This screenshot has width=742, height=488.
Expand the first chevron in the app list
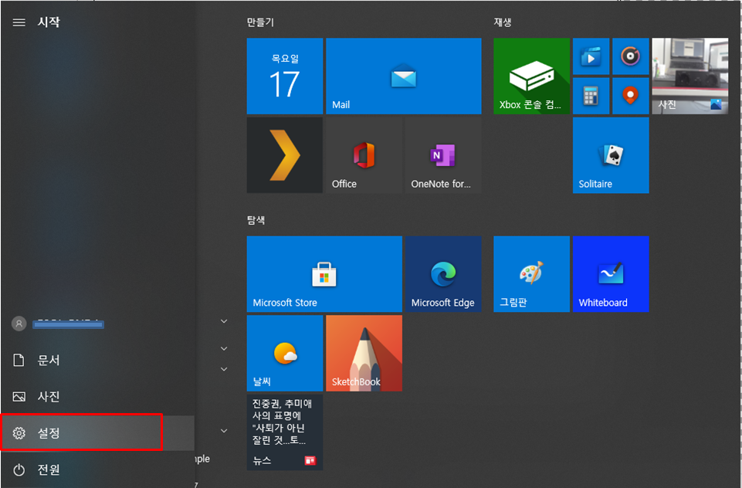[x=225, y=321]
